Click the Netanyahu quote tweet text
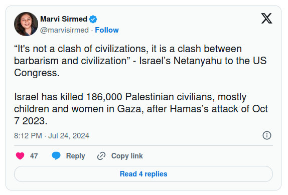Viewport: 288px width, 195px height. 140,61
